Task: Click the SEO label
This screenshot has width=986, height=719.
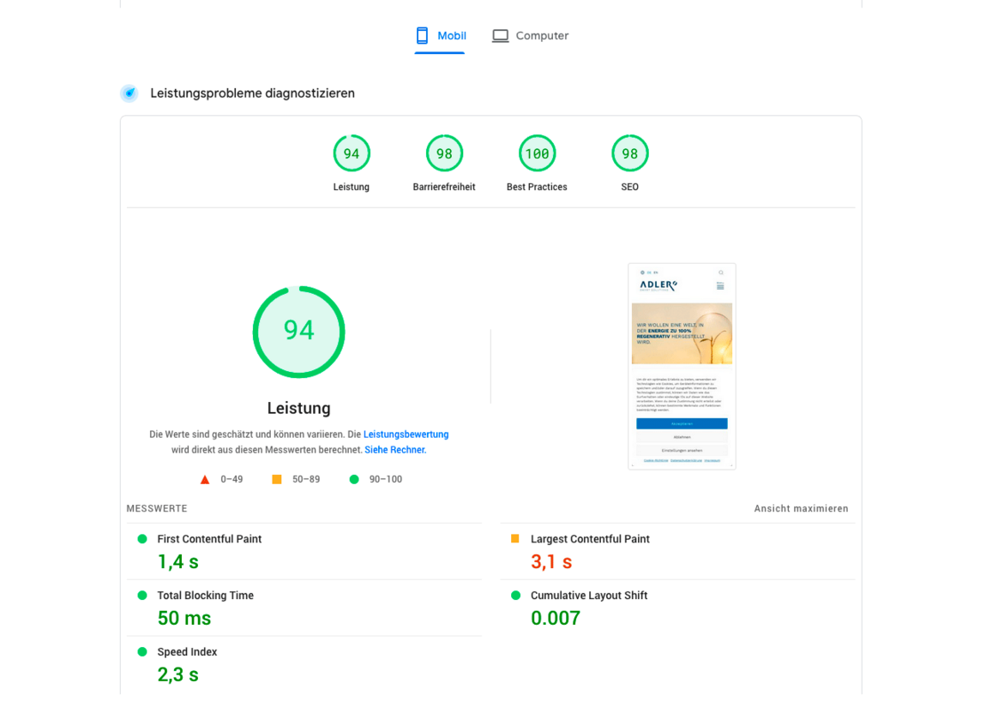Action: point(629,188)
